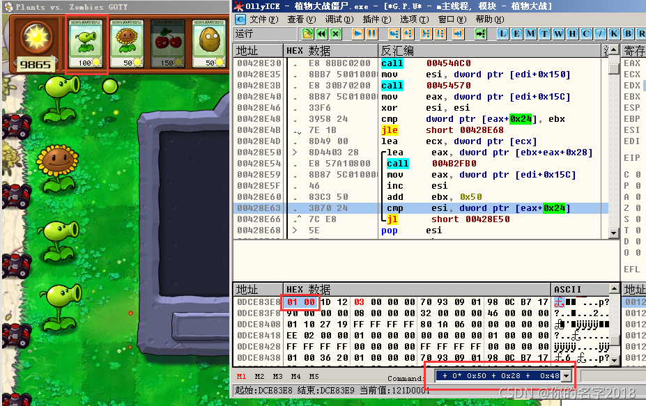646x406 pixels.
Task: Switch to the M2 memory tab
Action: [x=259, y=376]
